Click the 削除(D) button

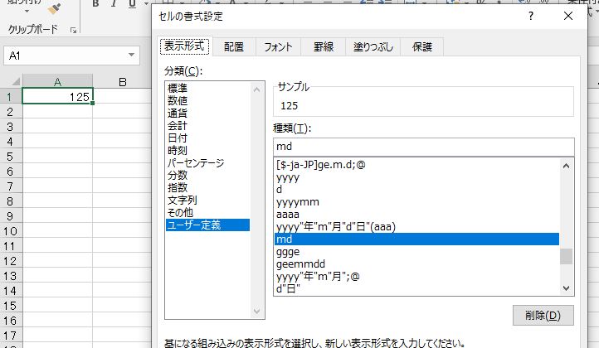tap(543, 315)
